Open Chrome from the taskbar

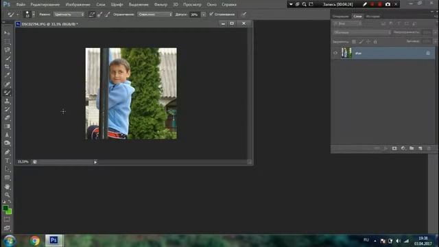[x=35, y=241]
